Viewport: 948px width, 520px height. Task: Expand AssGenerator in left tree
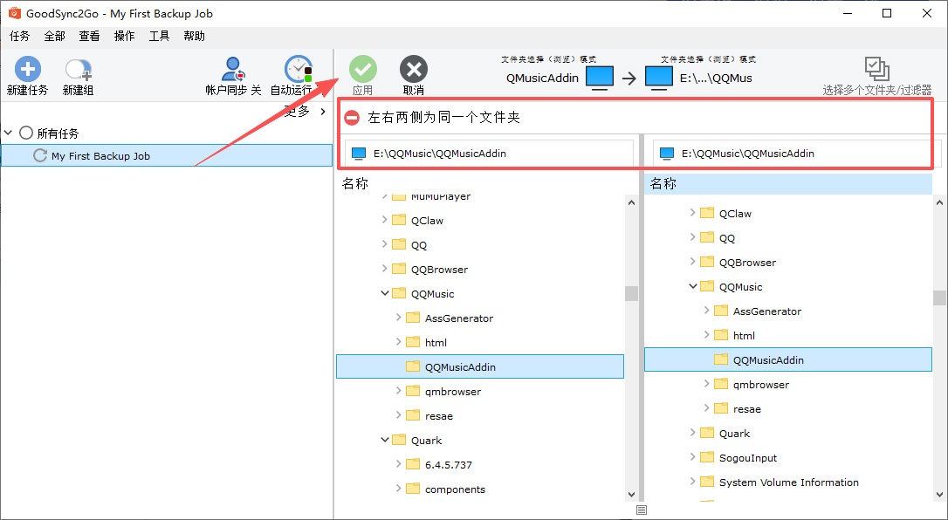pyautogui.click(x=398, y=317)
